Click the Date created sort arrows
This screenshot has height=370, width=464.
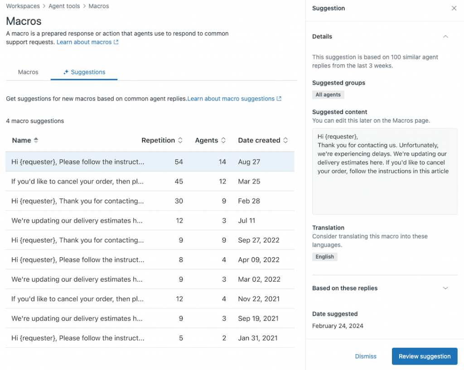click(x=285, y=140)
